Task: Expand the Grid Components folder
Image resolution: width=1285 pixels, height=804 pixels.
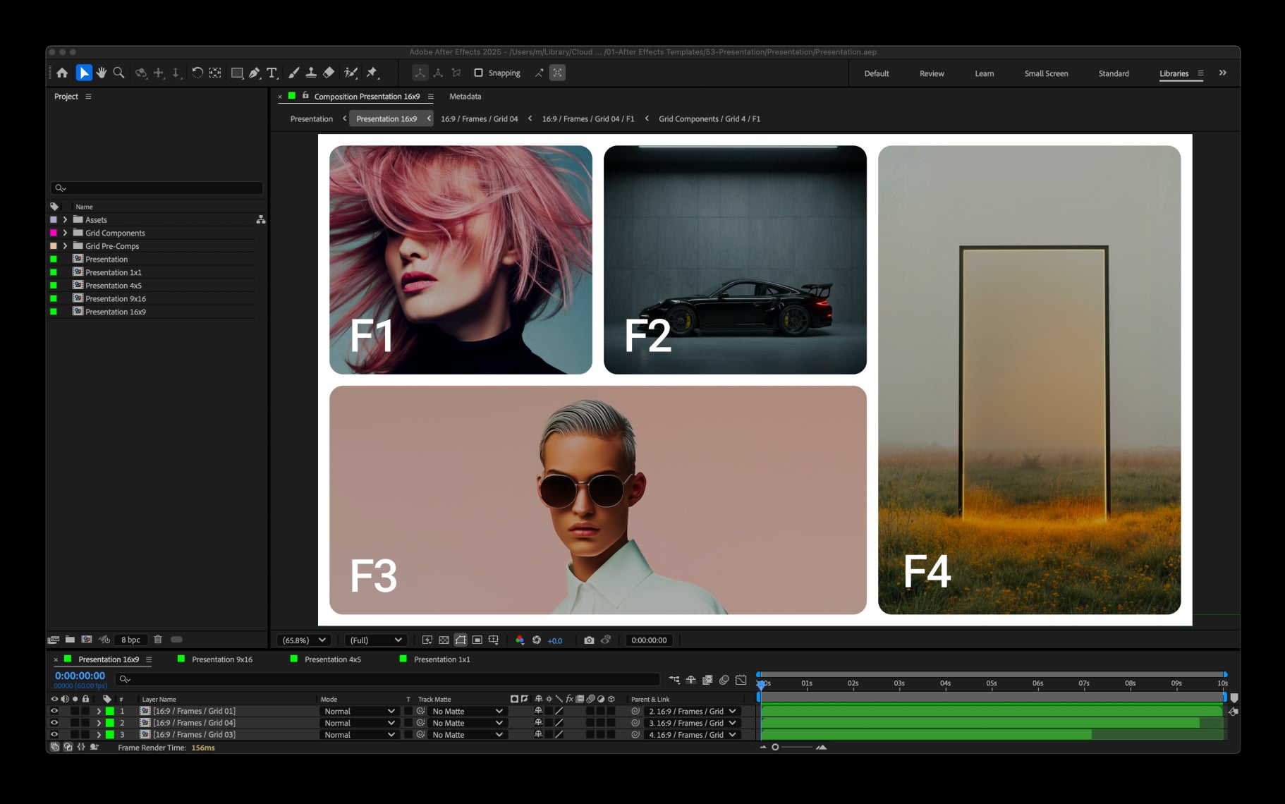Action: point(65,233)
